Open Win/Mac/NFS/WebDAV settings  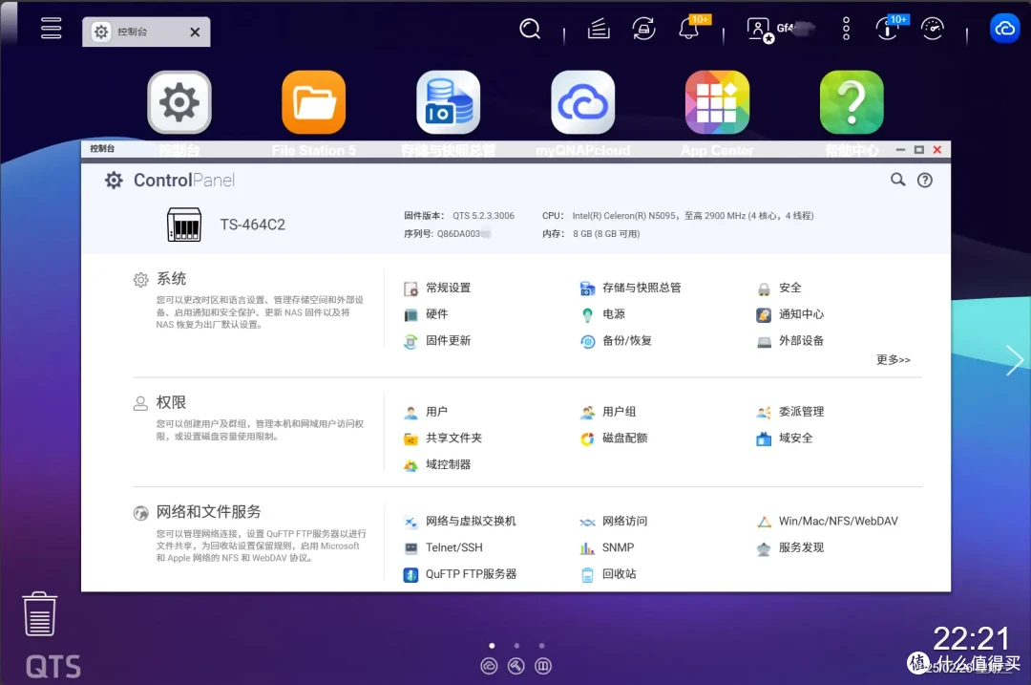(x=828, y=521)
